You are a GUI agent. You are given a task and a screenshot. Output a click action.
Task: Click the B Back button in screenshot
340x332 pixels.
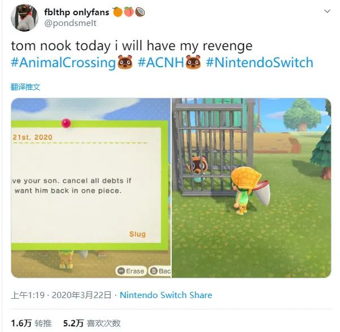click(160, 271)
